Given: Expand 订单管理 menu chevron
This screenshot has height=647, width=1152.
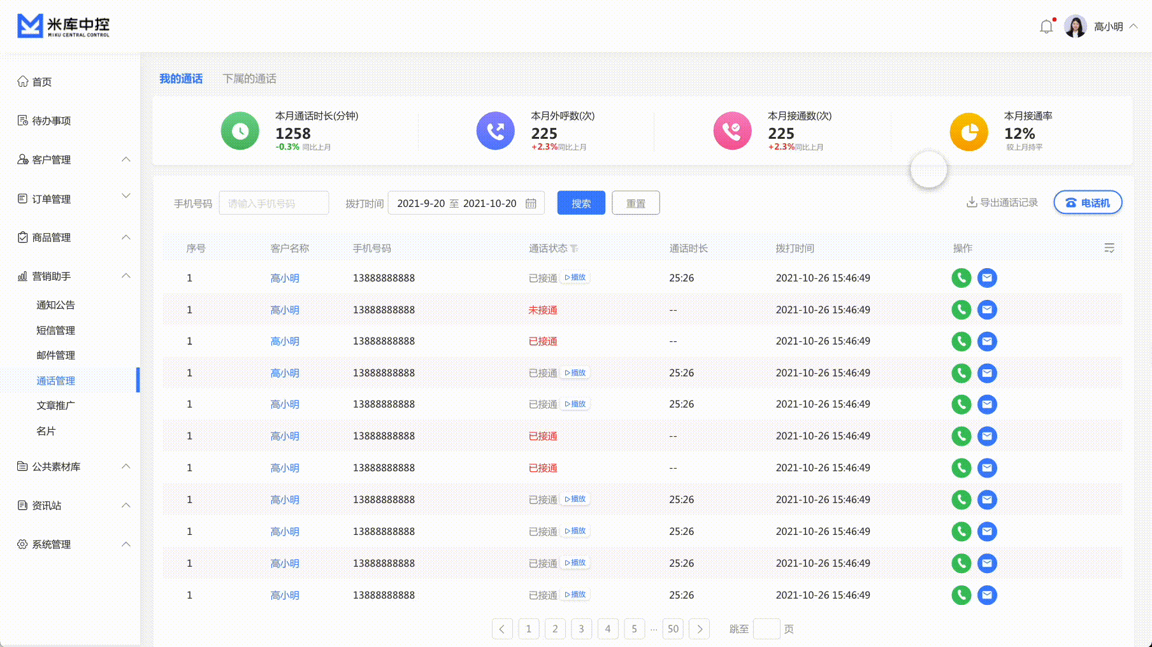Looking at the screenshot, I should coord(126,196).
